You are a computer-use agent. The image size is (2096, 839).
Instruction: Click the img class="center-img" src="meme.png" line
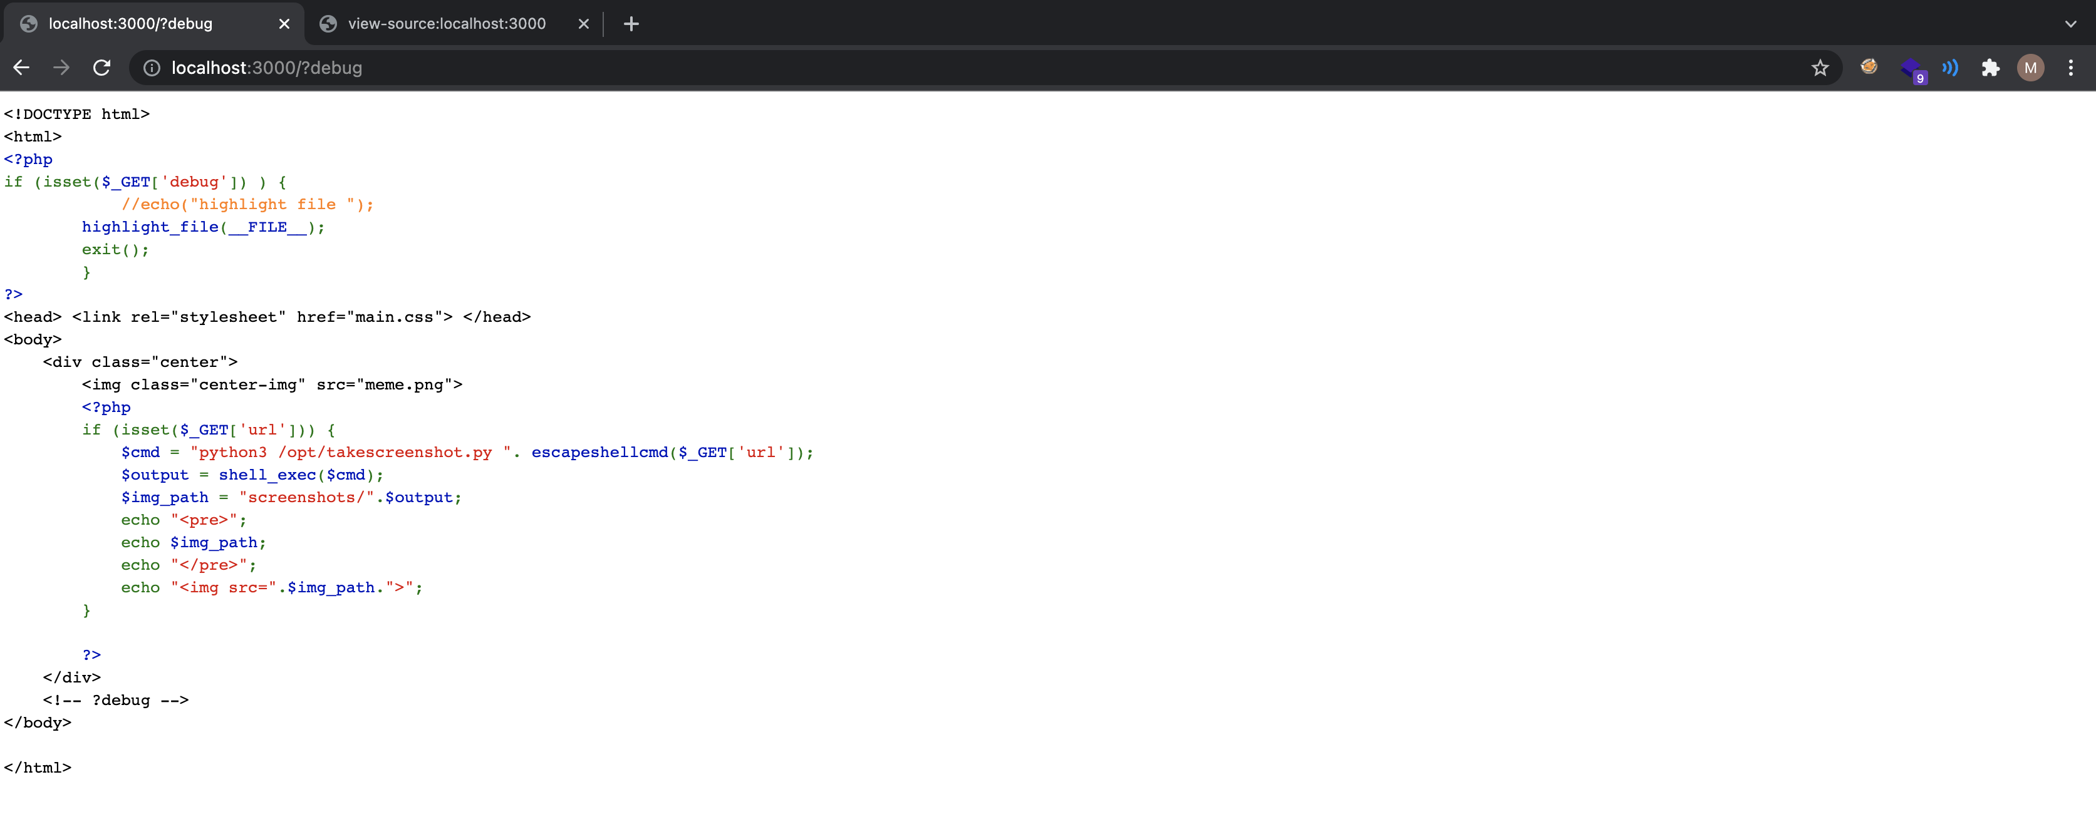[272, 384]
